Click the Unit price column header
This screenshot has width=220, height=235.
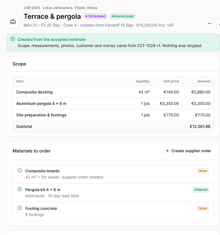(171, 81)
